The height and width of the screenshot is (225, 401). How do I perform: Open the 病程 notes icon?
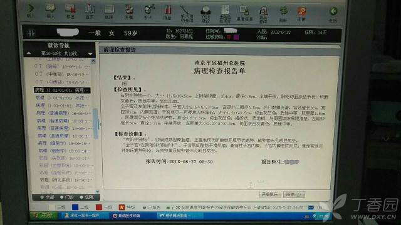coord(109,12)
